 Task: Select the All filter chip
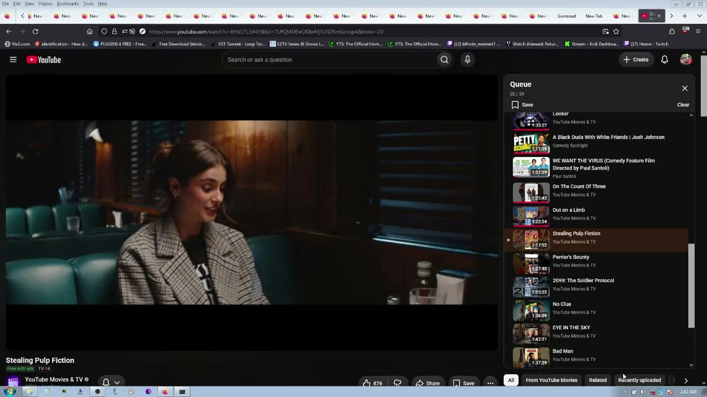[x=511, y=380]
